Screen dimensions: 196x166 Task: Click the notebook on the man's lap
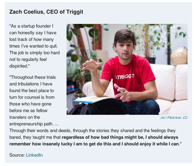coord(93,100)
